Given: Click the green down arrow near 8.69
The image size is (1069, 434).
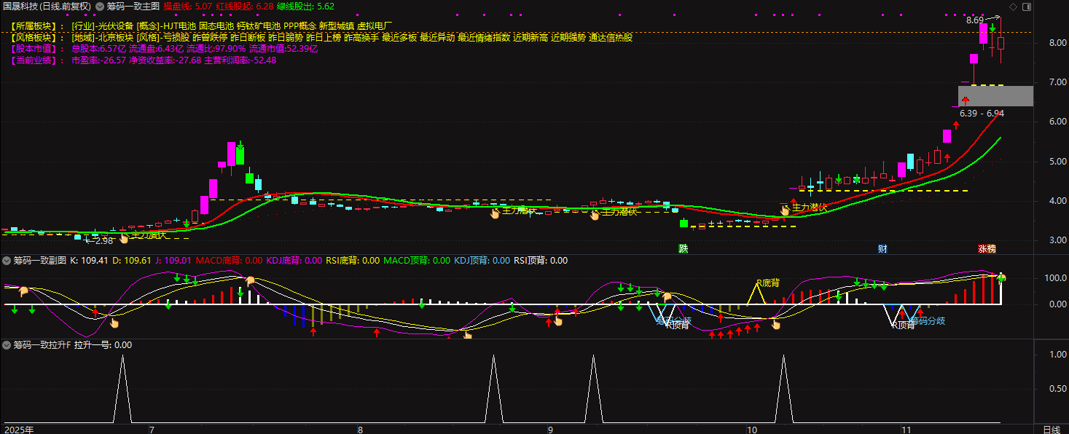Looking at the screenshot, I should click(x=993, y=28).
